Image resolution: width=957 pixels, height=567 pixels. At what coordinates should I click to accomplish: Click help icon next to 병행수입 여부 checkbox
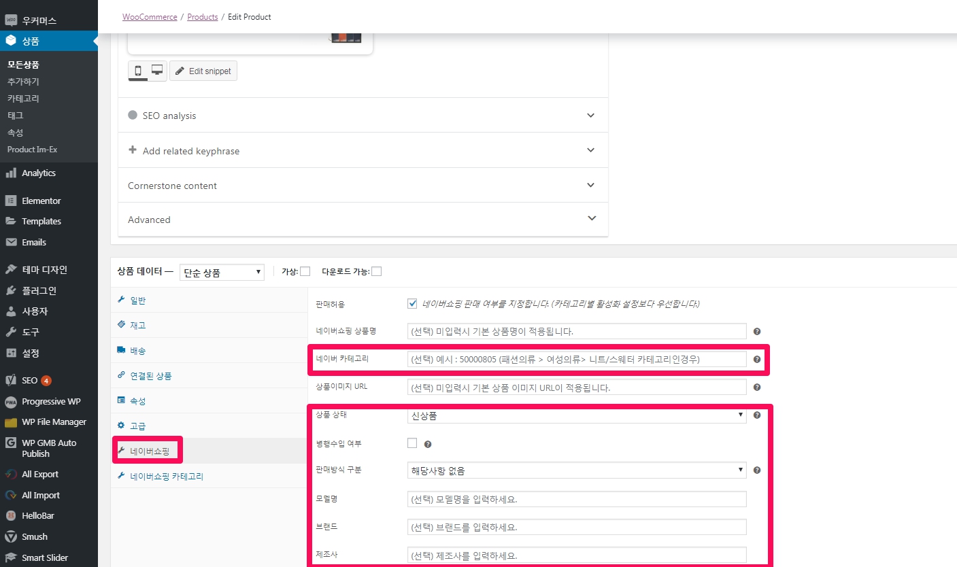click(x=428, y=444)
